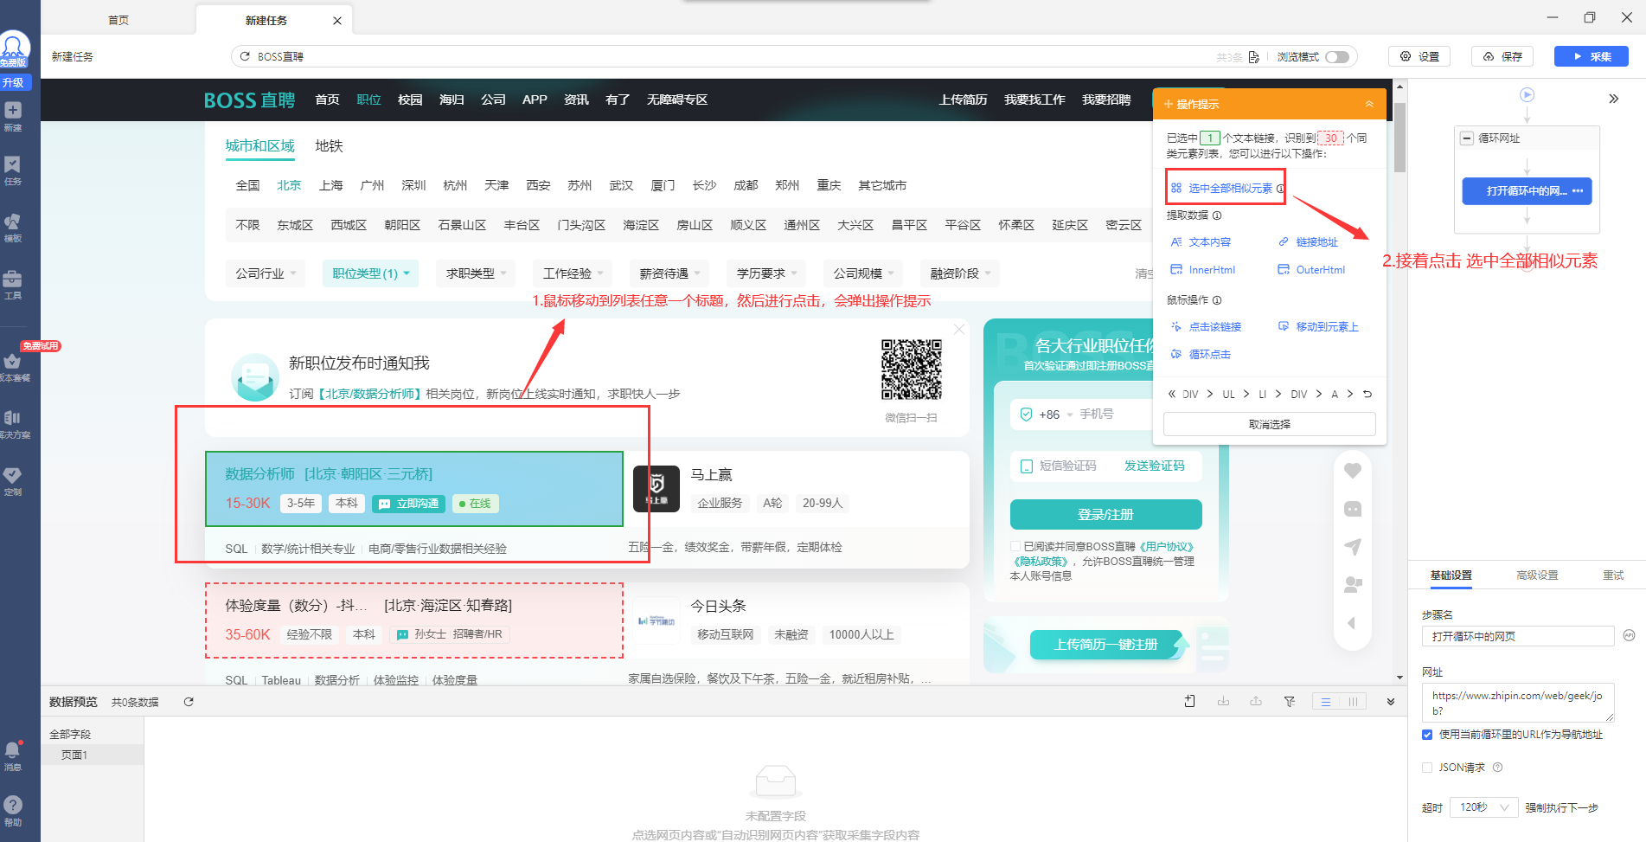
Task: Choose 链接地址 extraction option
Action: pos(1308,242)
